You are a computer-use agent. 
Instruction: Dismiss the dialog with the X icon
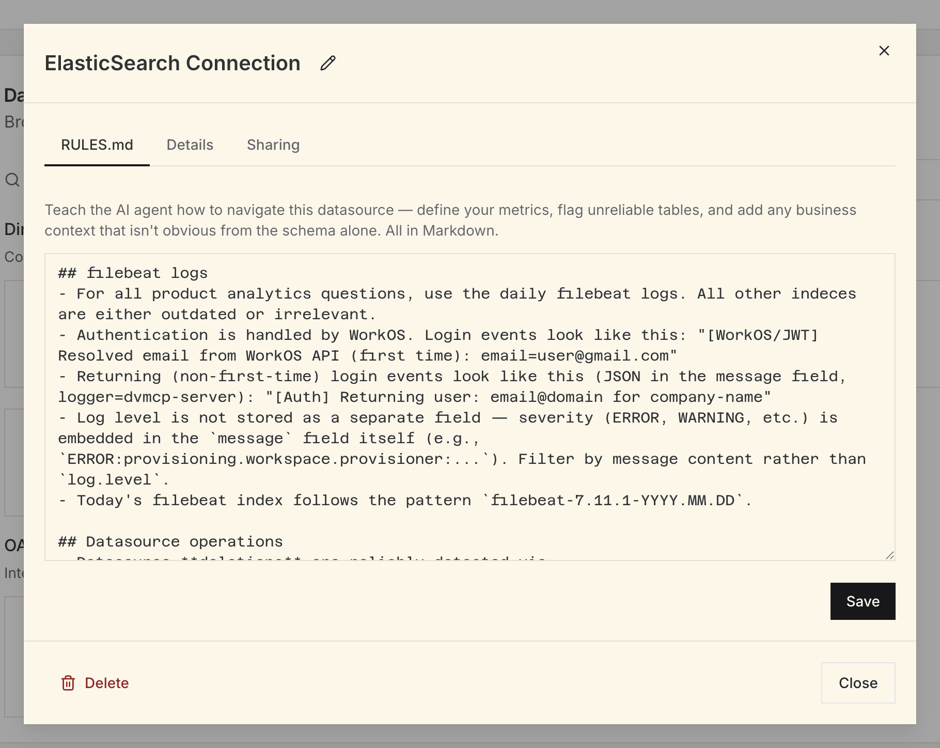tap(884, 51)
